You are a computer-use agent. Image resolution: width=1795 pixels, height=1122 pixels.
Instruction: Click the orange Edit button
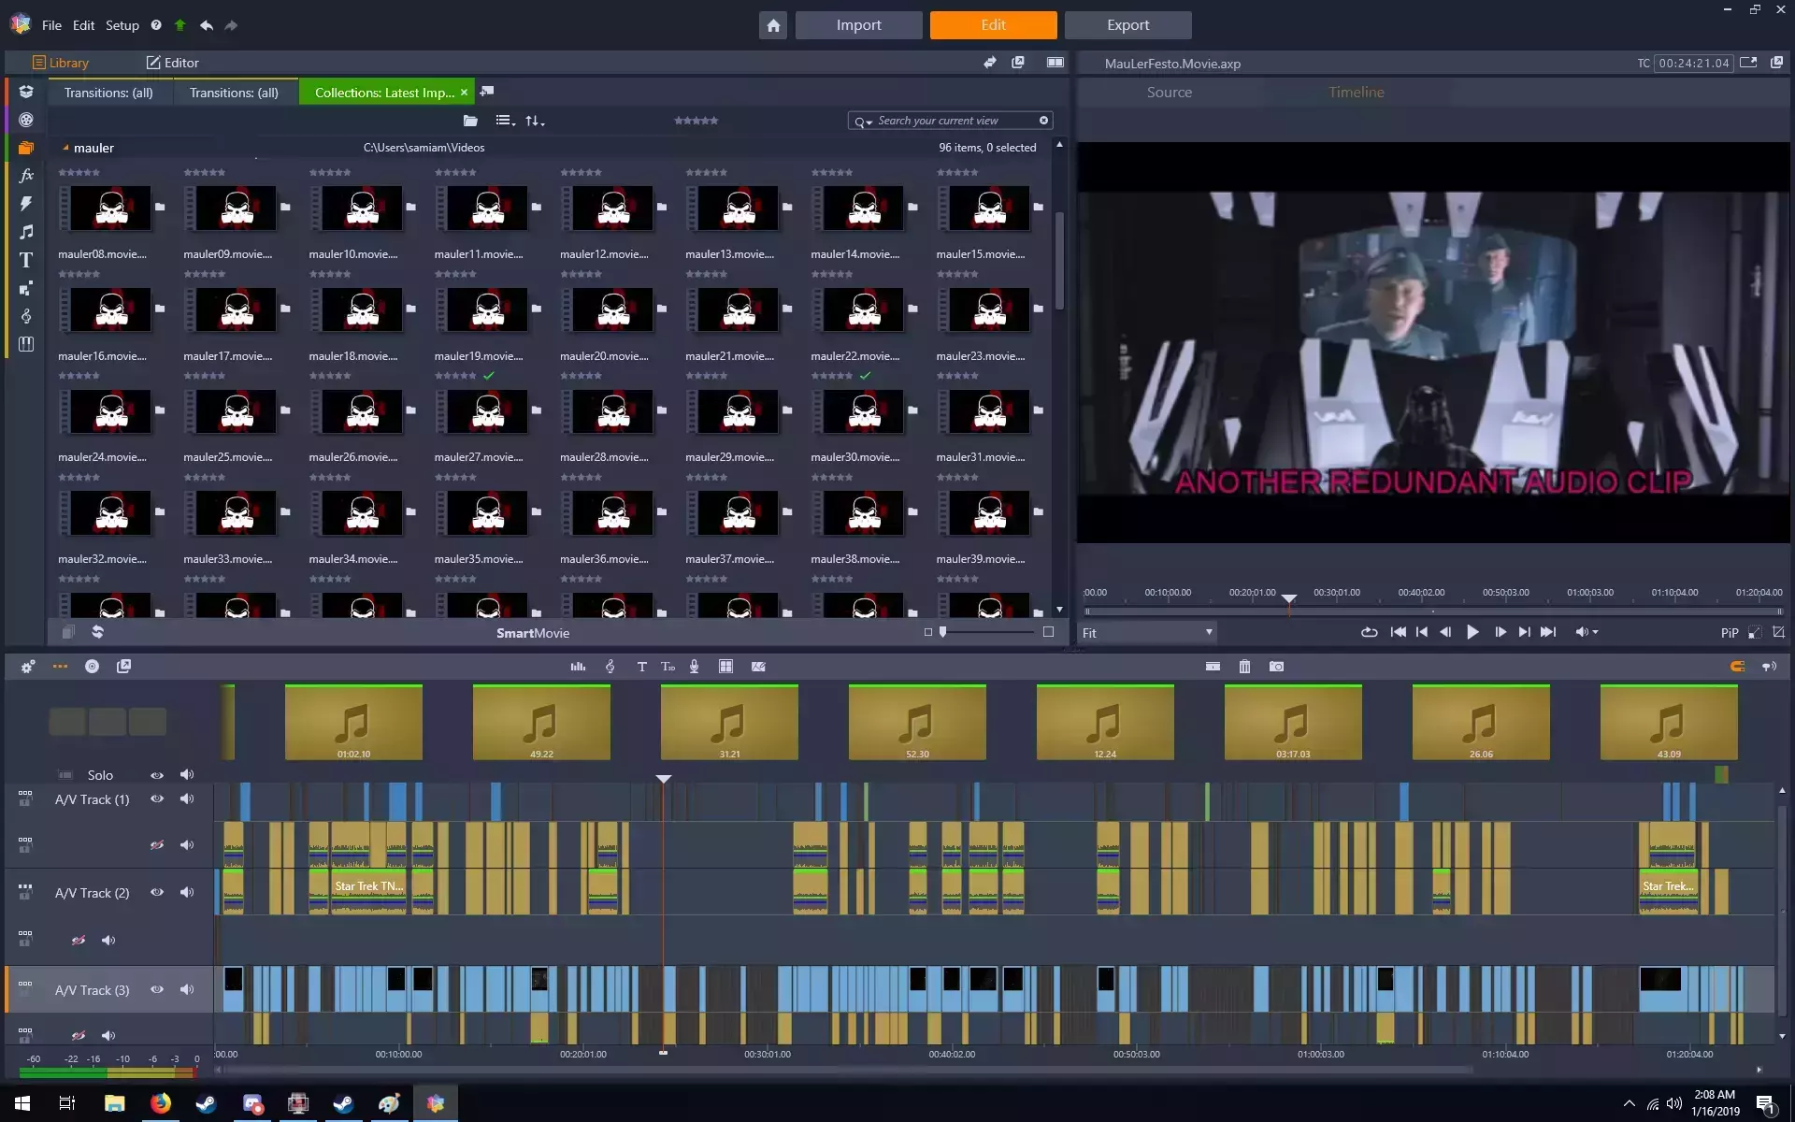(993, 25)
